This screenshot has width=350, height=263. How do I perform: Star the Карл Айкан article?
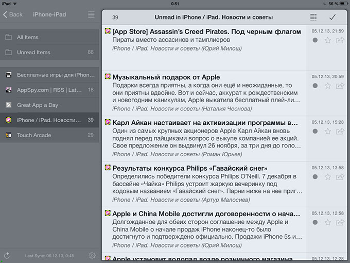[x=328, y=131]
